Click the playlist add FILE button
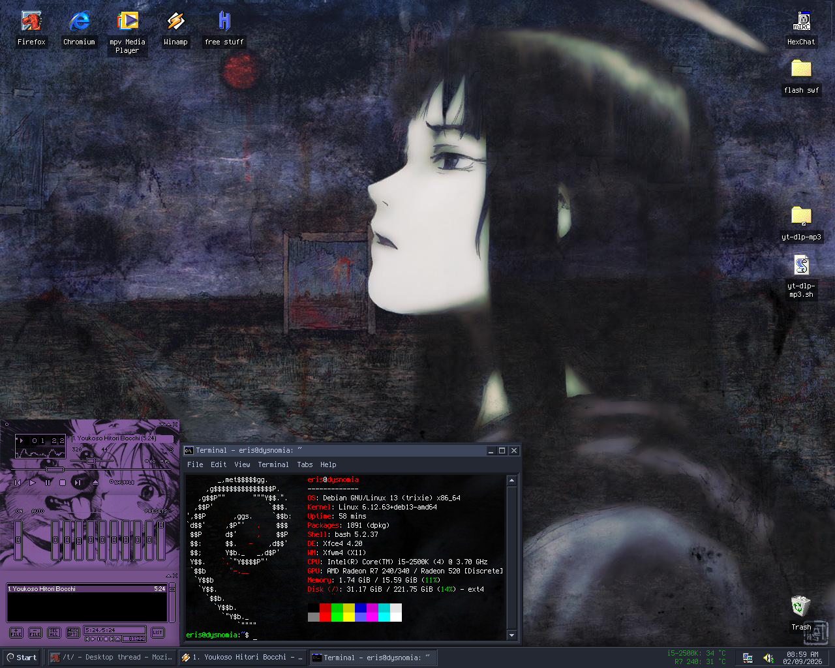The height and width of the screenshot is (668, 835). pyautogui.click(x=16, y=633)
